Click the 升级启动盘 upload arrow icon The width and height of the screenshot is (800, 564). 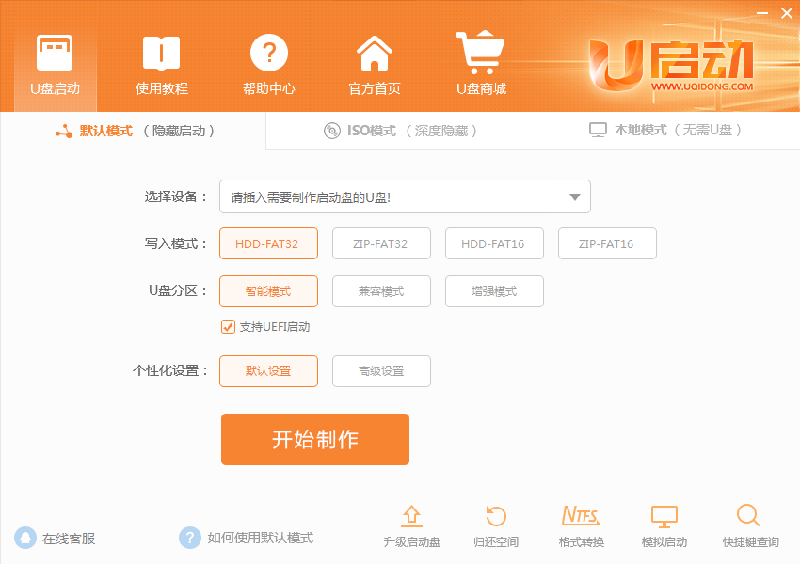pos(411,516)
